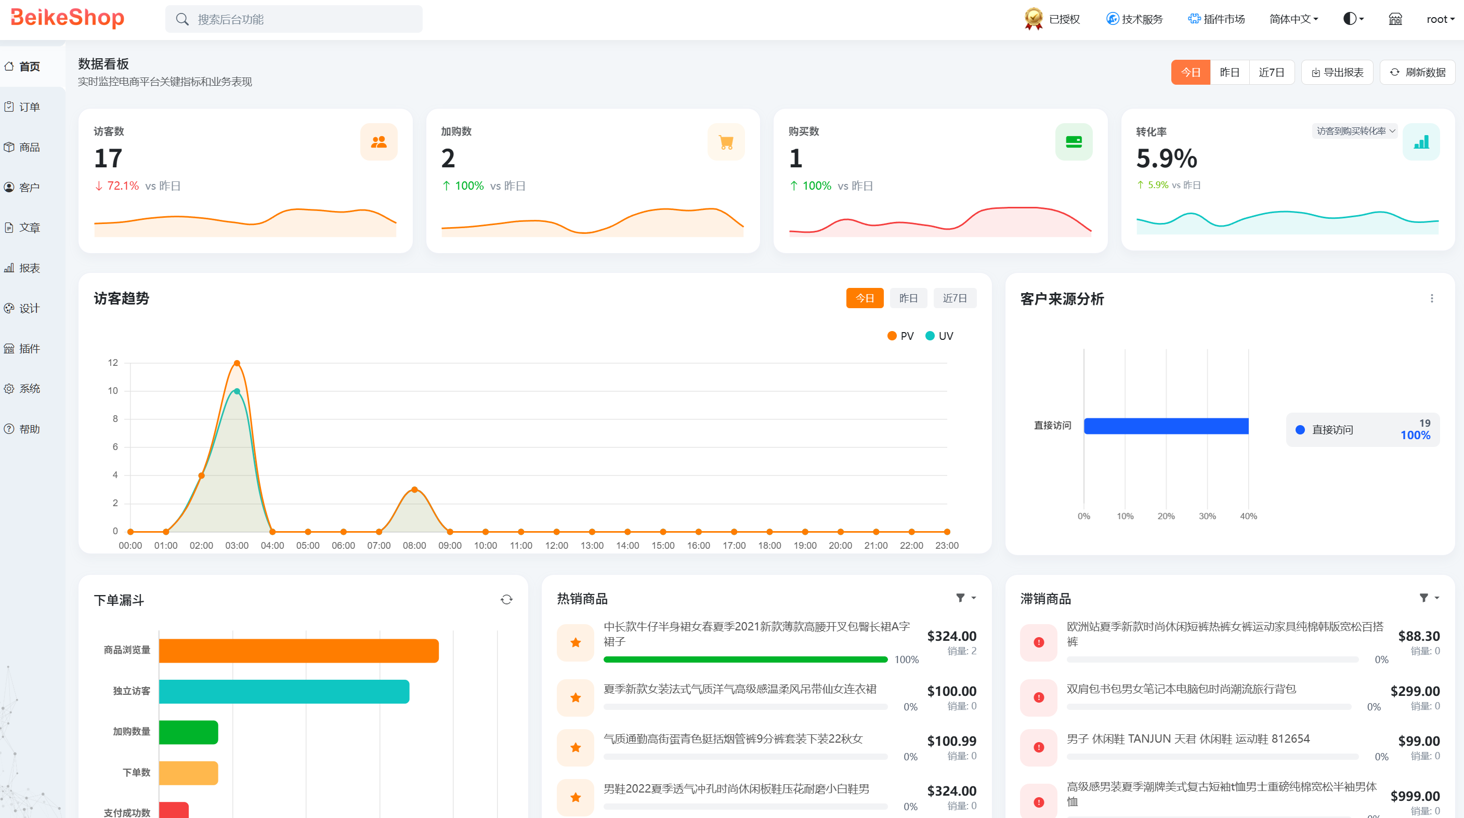Click the 刷新数据 button
This screenshot has width=1464, height=818.
pos(1417,73)
